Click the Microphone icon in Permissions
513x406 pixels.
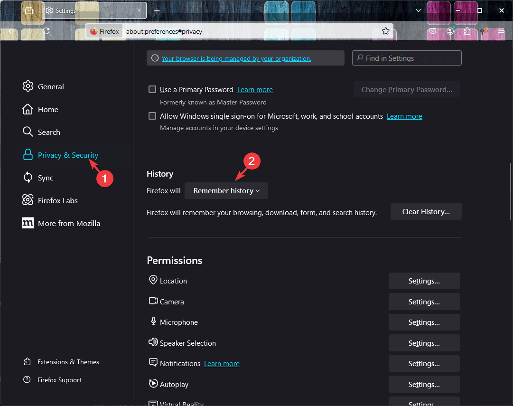pos(153,321)
